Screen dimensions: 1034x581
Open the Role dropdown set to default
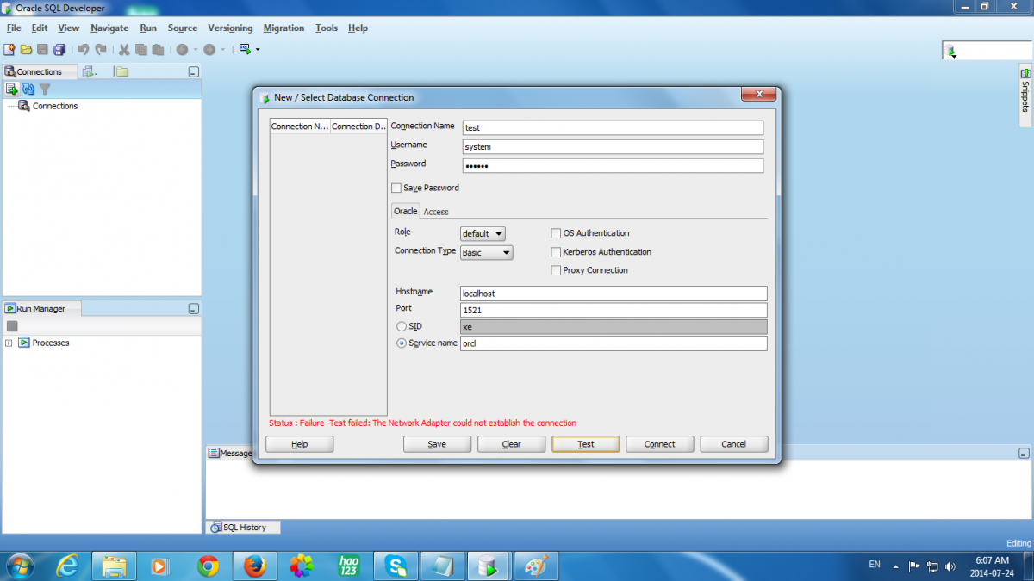click(x=483, y=233)
